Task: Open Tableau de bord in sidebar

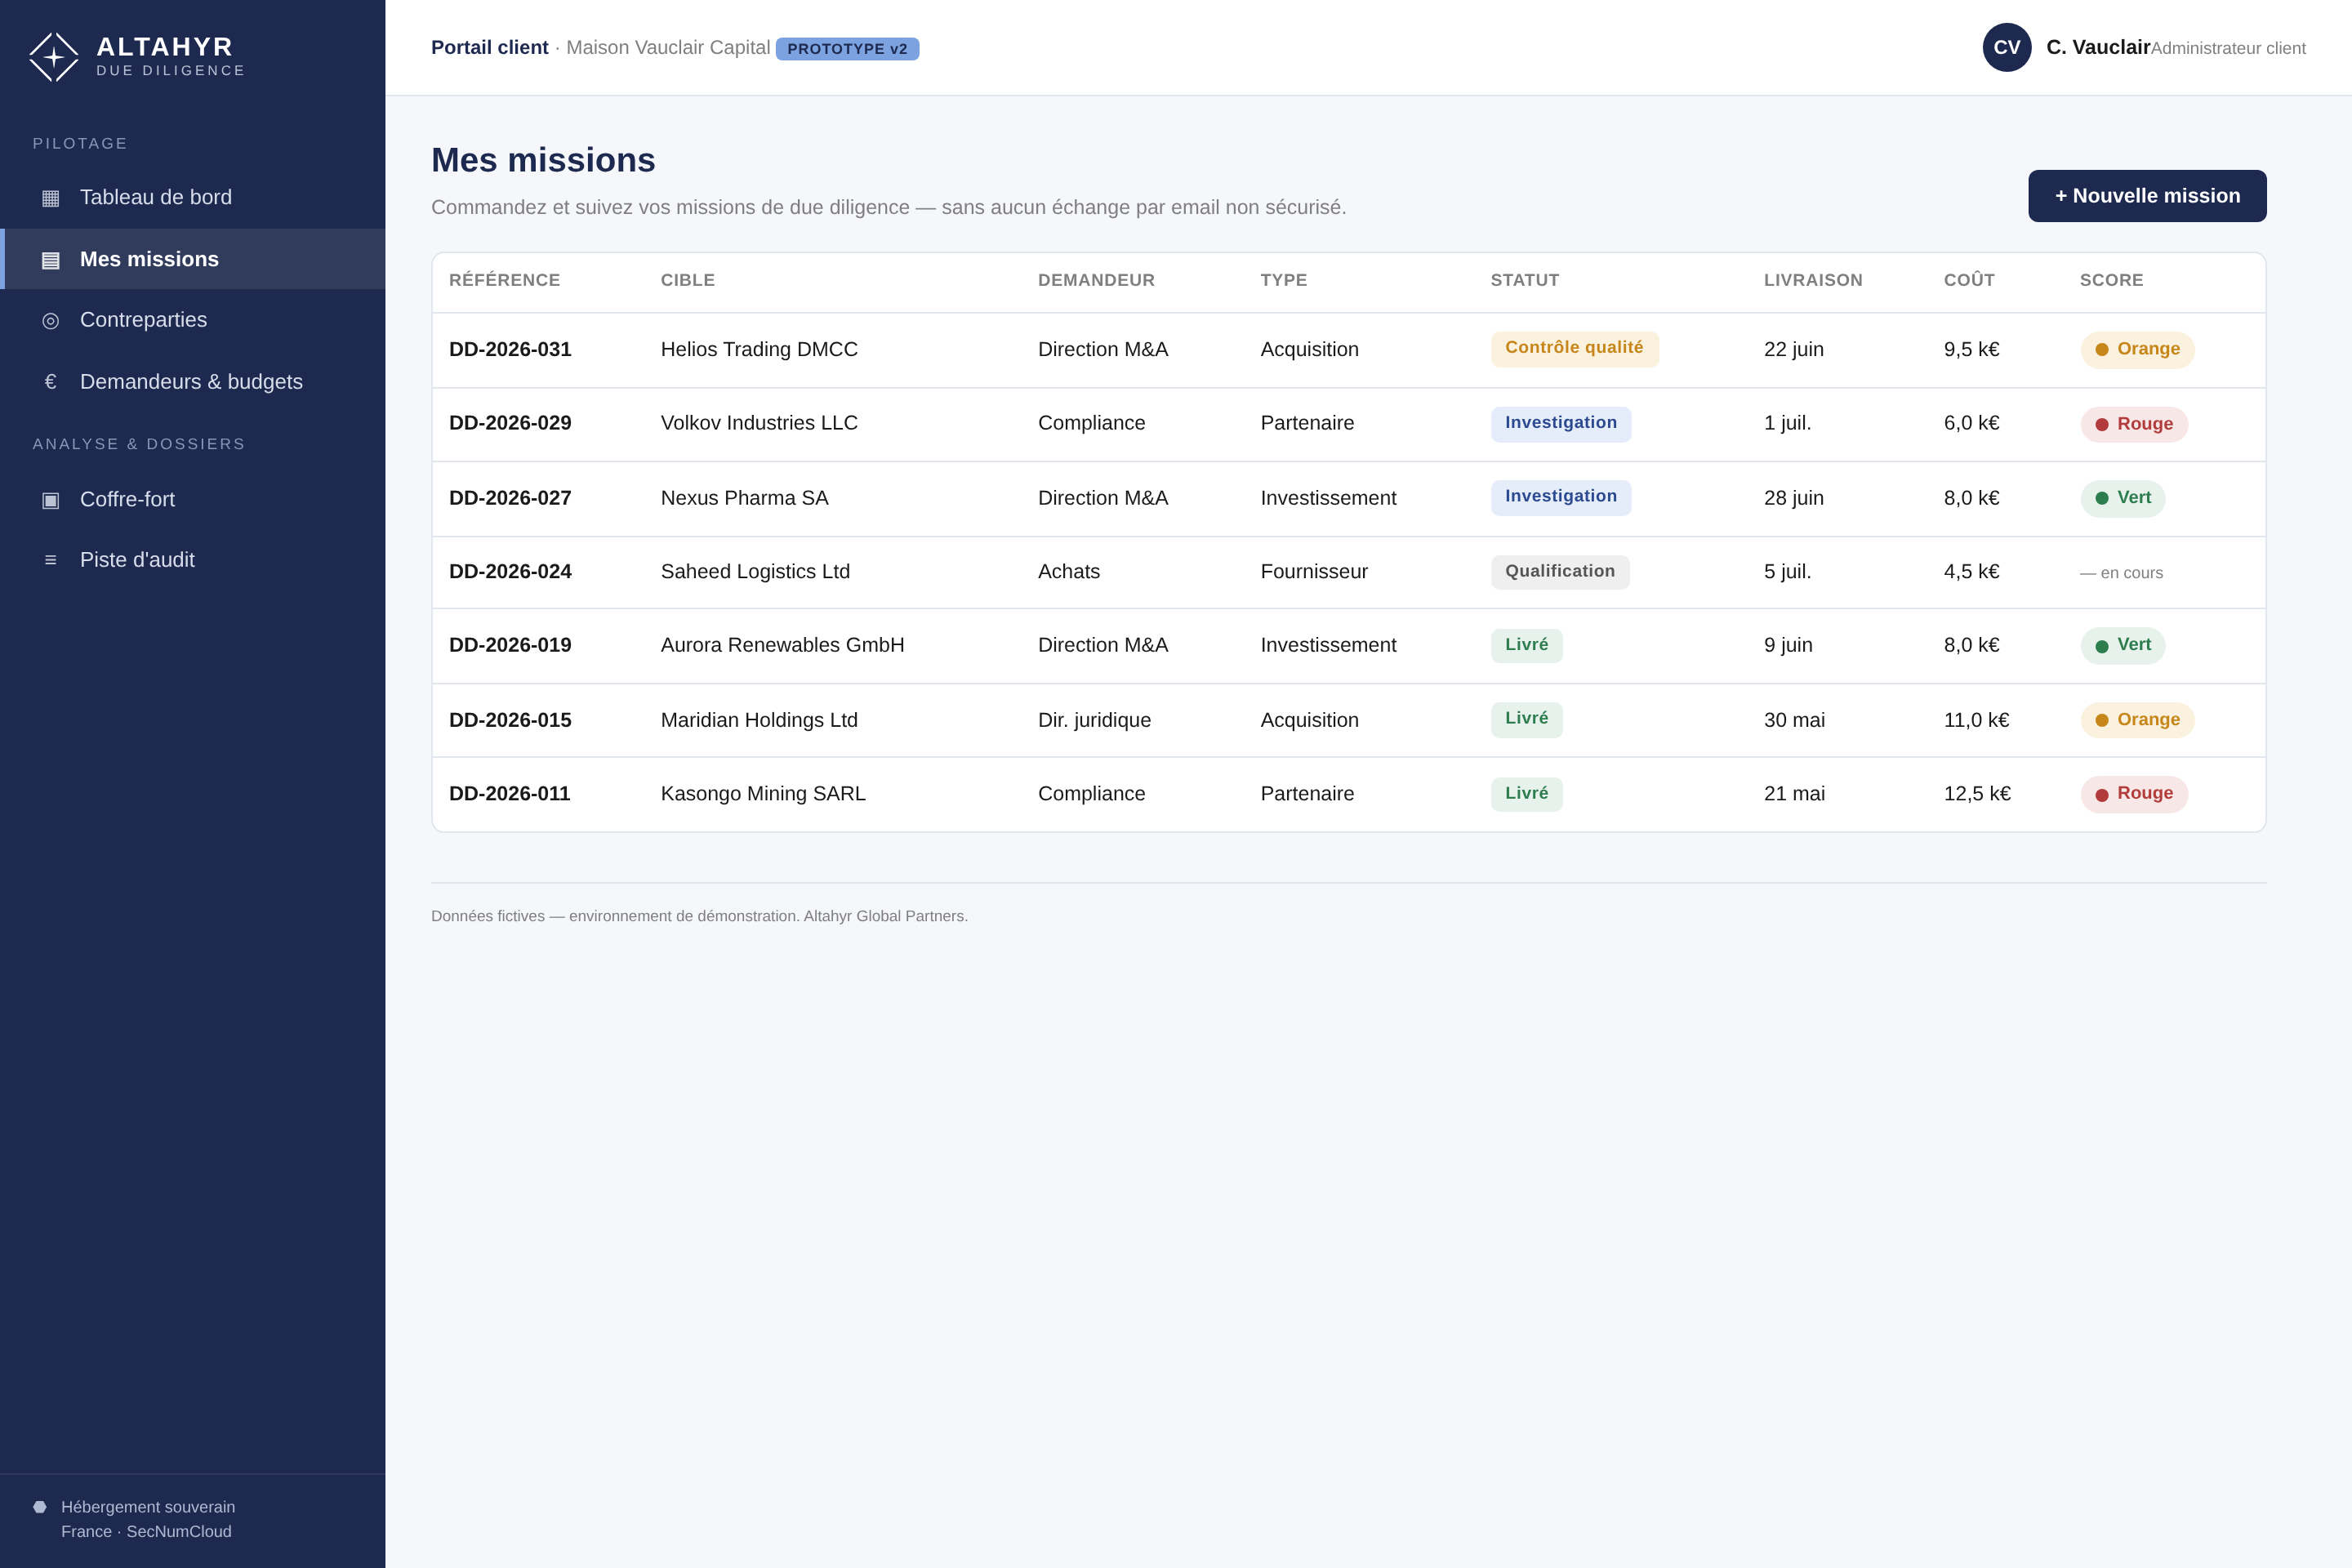Action: [x=192, y=198]
